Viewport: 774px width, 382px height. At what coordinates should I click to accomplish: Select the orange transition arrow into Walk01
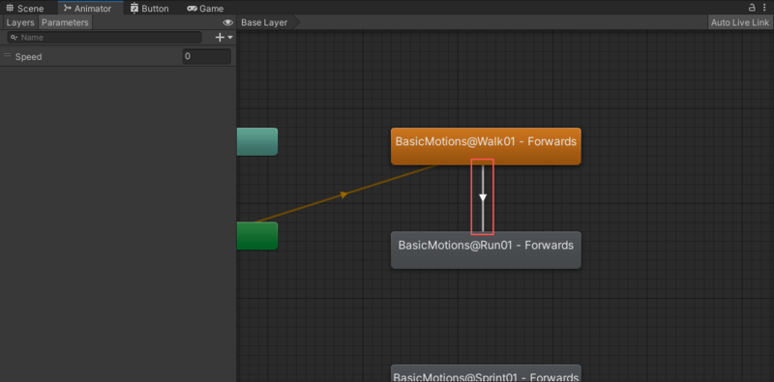click(x=344, y=195)
